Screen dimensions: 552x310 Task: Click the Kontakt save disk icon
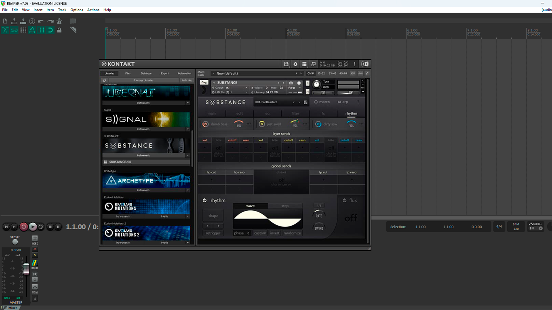click(x=287, y=64)
